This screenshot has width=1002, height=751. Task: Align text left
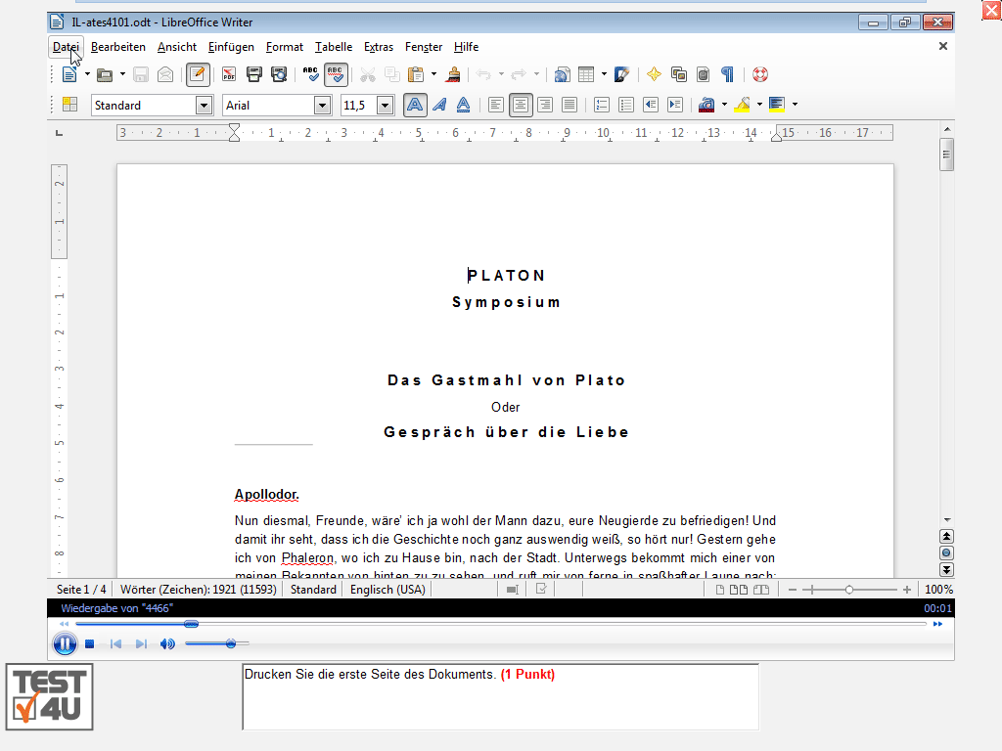(496, 105)
